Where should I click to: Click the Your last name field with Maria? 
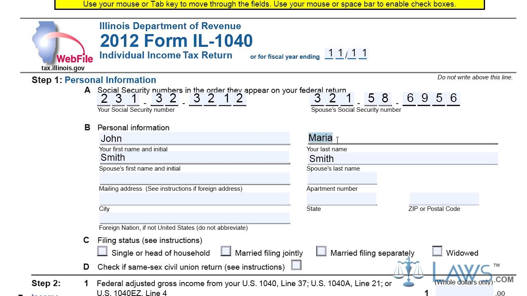pos(402,138)
